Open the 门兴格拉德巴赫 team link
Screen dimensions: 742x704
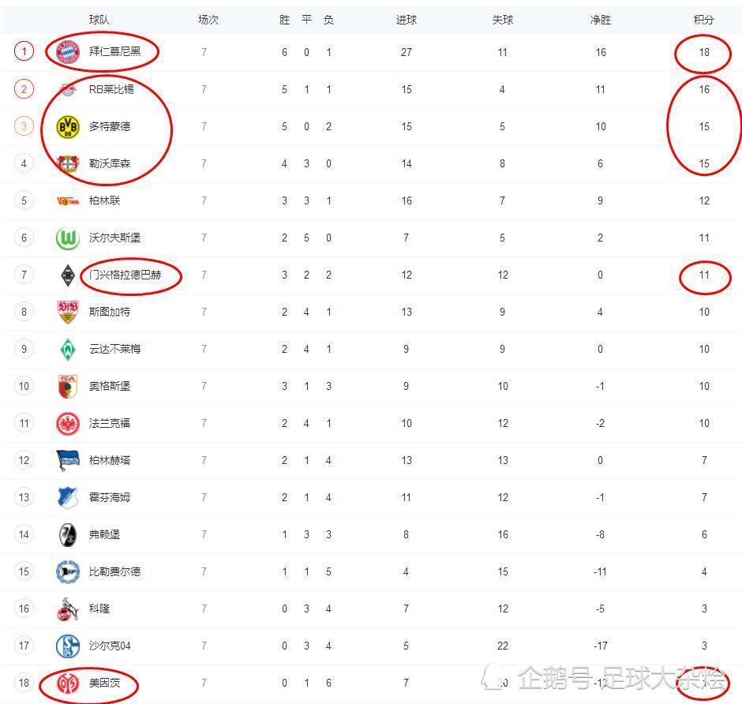pyautogui.click(x=126, y=275)
